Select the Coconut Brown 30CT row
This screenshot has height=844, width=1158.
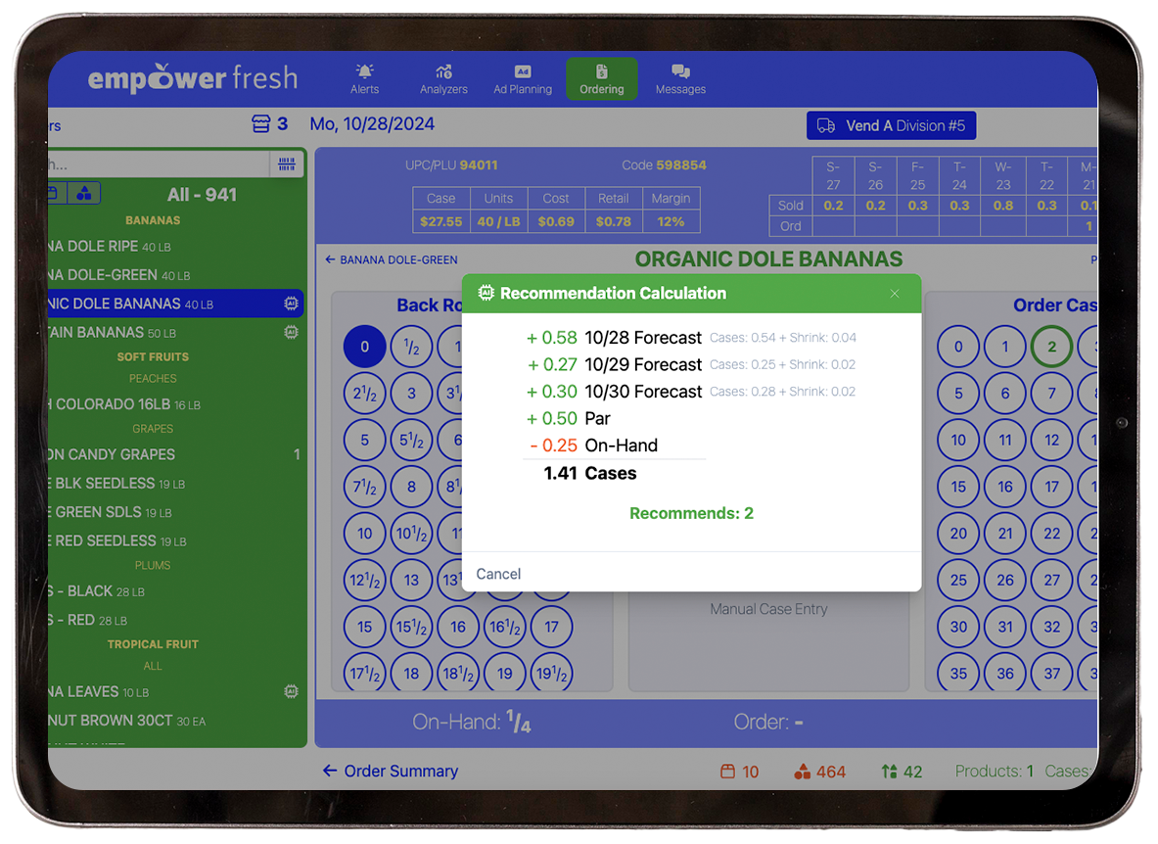tap(176, 720)
